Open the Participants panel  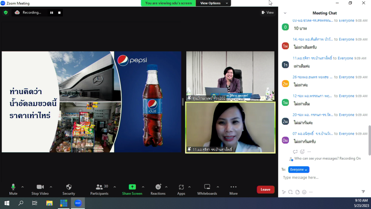pos(99,189)
